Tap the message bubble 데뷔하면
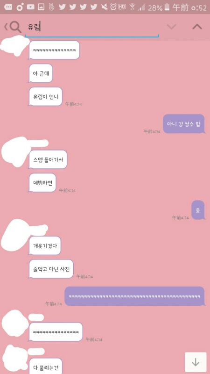Screen dimensions: 210x374 [x=42, y=183]
